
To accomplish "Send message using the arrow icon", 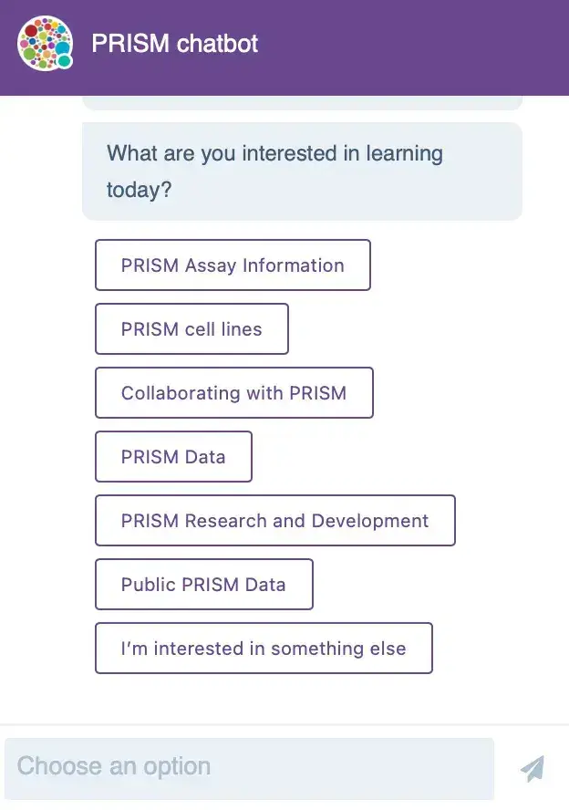I will point(533,768).
